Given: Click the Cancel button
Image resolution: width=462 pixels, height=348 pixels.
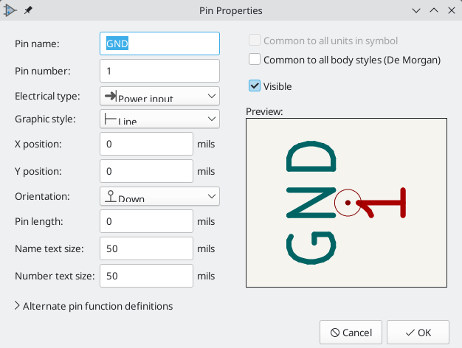Looking at the screenshot, I should click(351, 333).
